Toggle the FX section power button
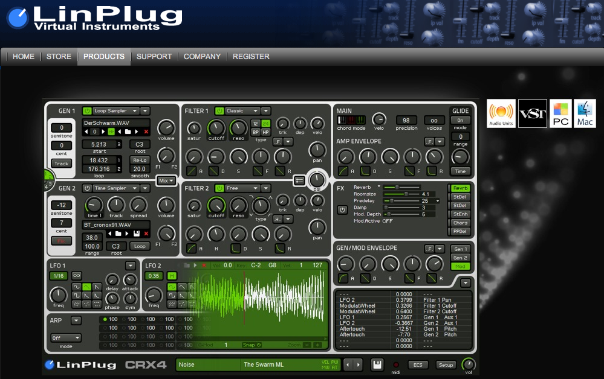Viewport: 604px width, 379px height. [342, 209]
